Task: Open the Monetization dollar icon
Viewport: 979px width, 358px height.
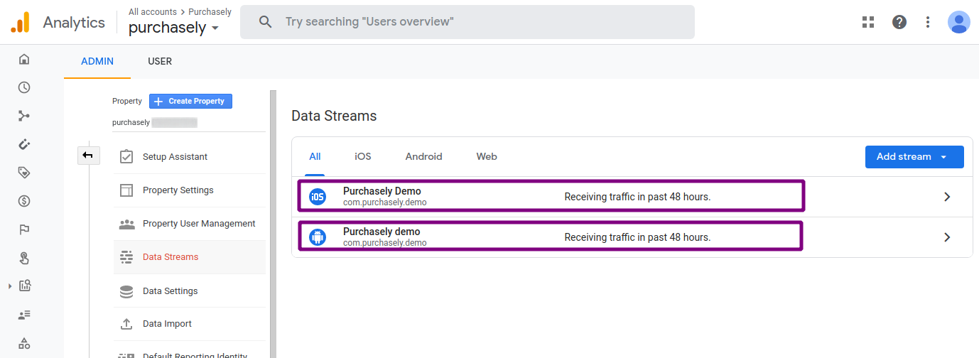Action: (24, 201)
